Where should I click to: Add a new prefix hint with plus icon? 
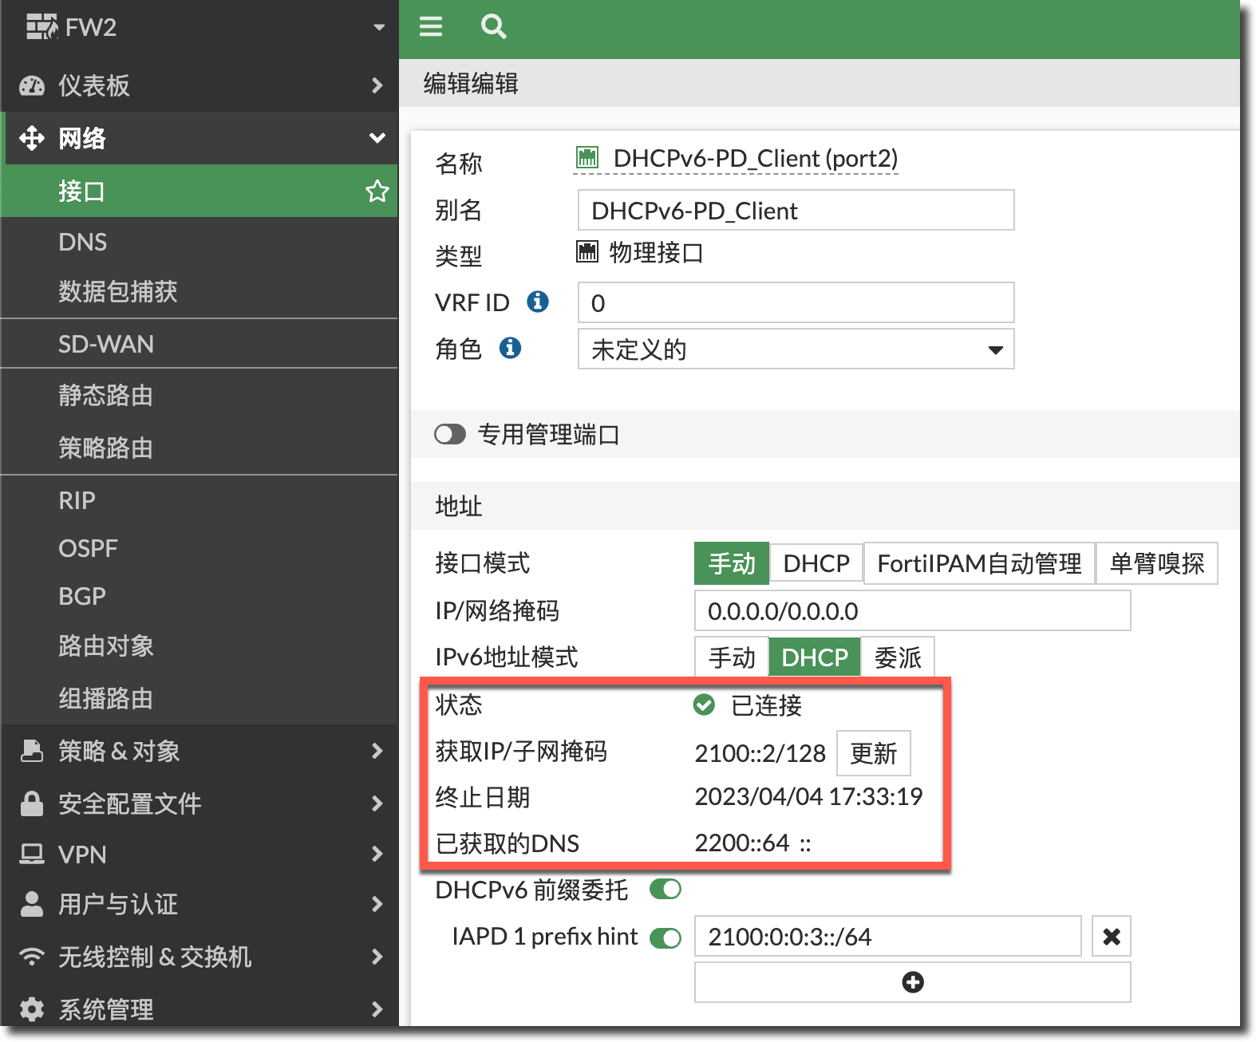[912, 982]
